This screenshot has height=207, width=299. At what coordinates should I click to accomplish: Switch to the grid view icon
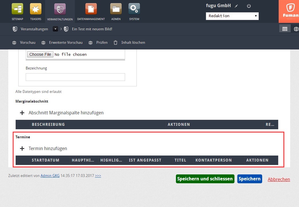pyautogui.click(x=285, y=29)
